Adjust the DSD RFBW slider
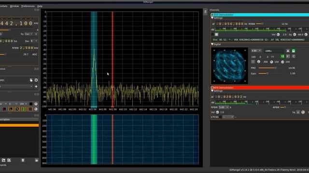The width and height of the screenshot is (309, 173). click(267, 24)
